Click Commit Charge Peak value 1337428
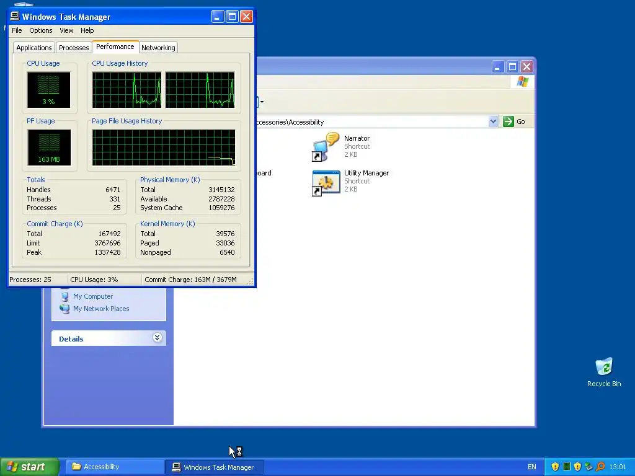 tap(107, 253)
